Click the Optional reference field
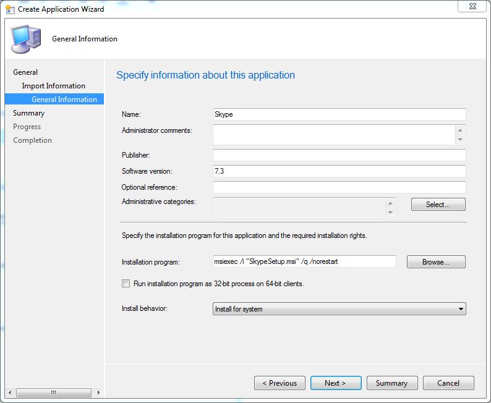 pyautogui.click(x=339, y=187)
